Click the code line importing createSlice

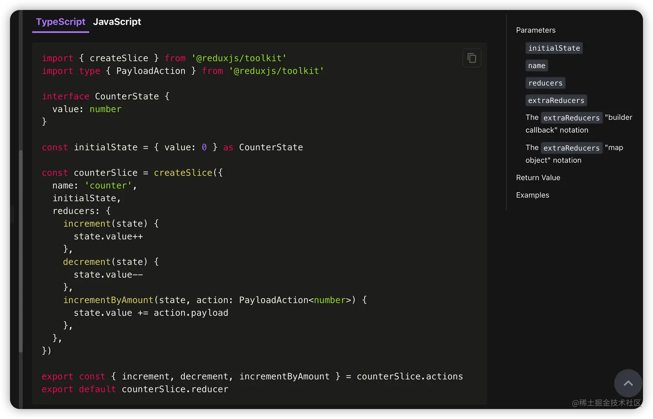[164, 58]
